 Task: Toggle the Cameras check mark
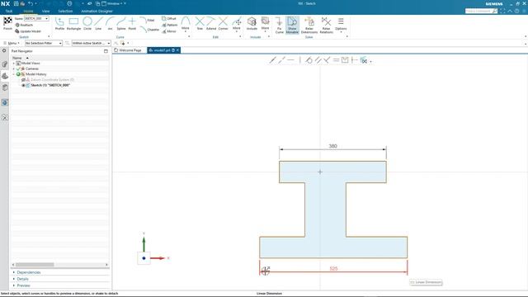(18, 68)
